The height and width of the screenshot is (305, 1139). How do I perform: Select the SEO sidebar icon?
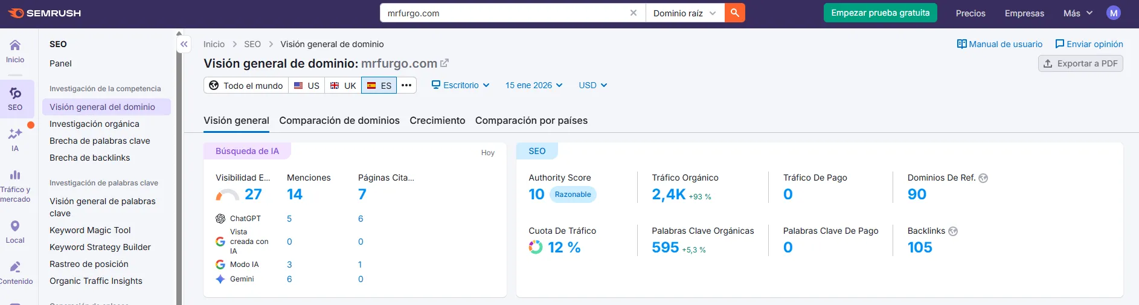[x=15, y=99]
